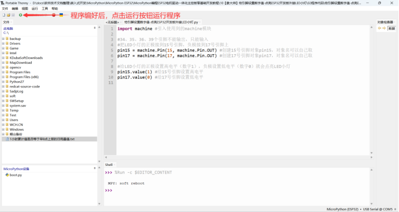Viewport: 399px width, 212px height.
Task: Click the Python27 folder icon
Action: [x=7, y=82]
